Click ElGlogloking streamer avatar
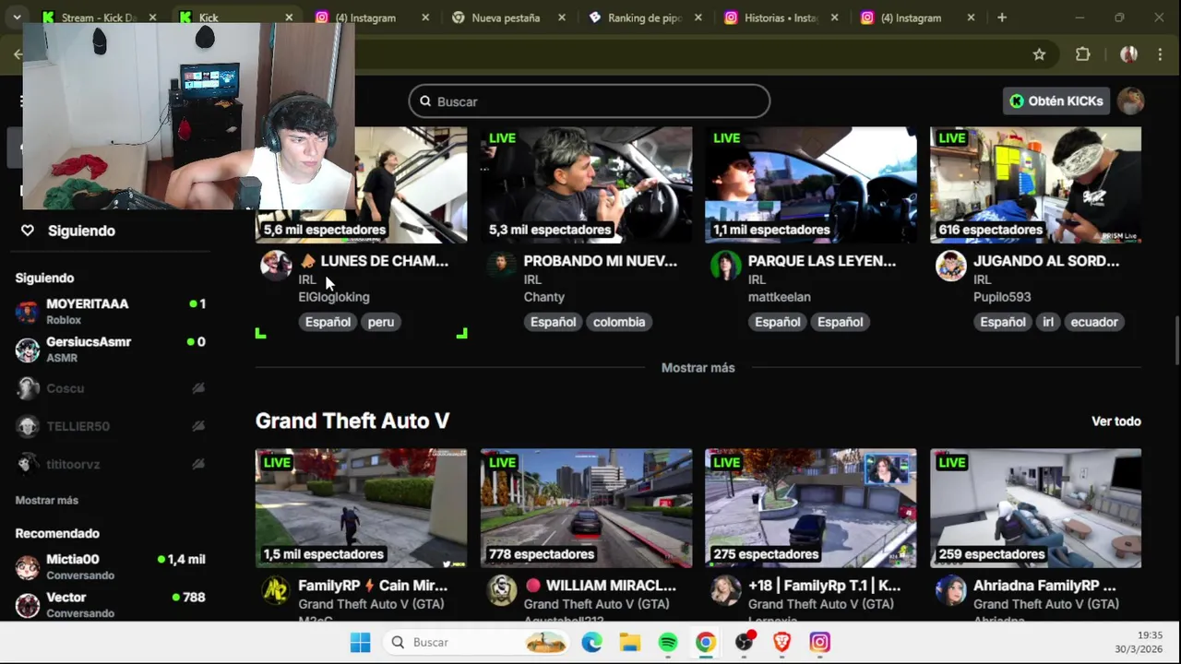 coord(275,266)
